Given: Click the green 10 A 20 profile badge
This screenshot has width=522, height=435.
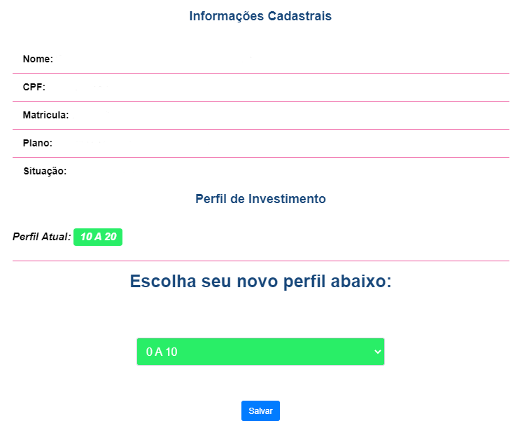Looking at the screenshot, I should point(98,237).
